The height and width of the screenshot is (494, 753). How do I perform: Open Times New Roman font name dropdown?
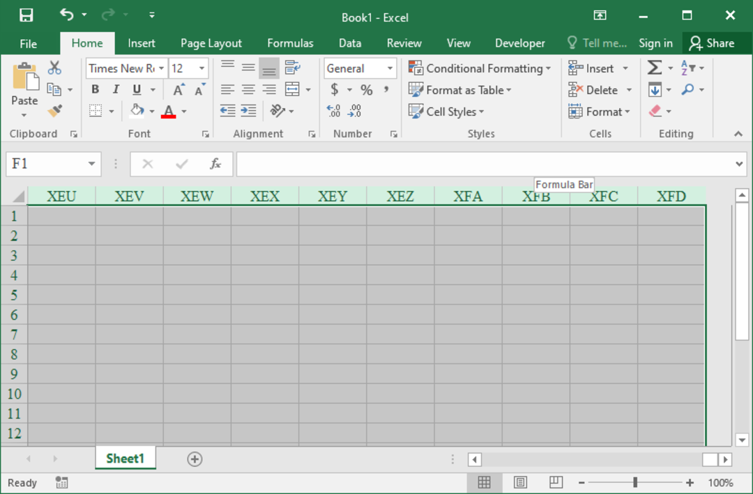[161, 69]
